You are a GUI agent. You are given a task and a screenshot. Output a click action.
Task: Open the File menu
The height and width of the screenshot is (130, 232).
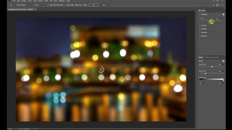14,1
